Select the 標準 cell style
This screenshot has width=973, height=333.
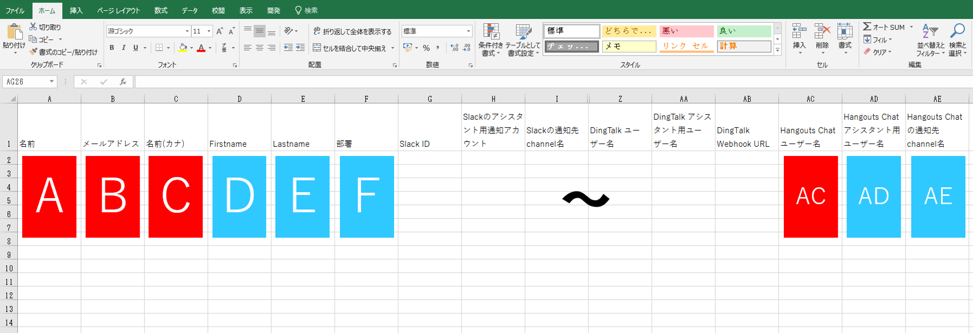coord(572,31)
